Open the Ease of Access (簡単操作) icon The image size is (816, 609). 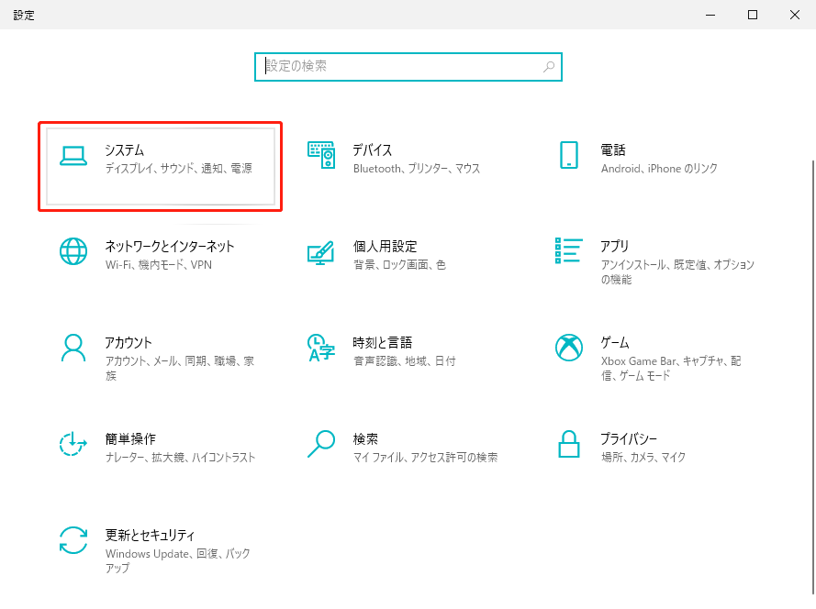73,444
